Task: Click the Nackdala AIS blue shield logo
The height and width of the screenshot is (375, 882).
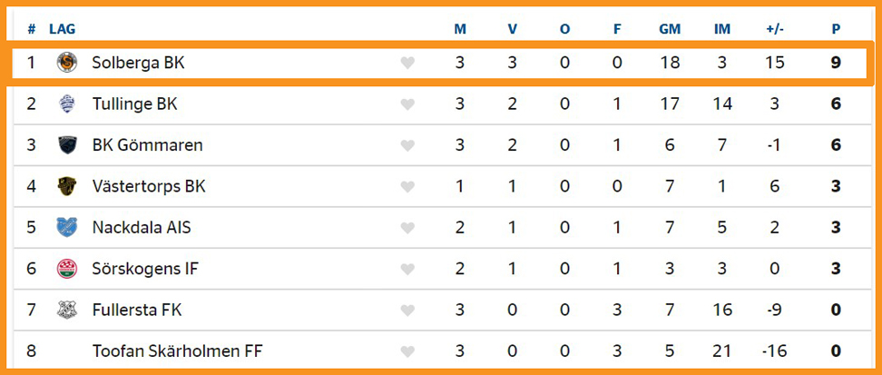Action: pyautogui.click(x=67, y=228)
